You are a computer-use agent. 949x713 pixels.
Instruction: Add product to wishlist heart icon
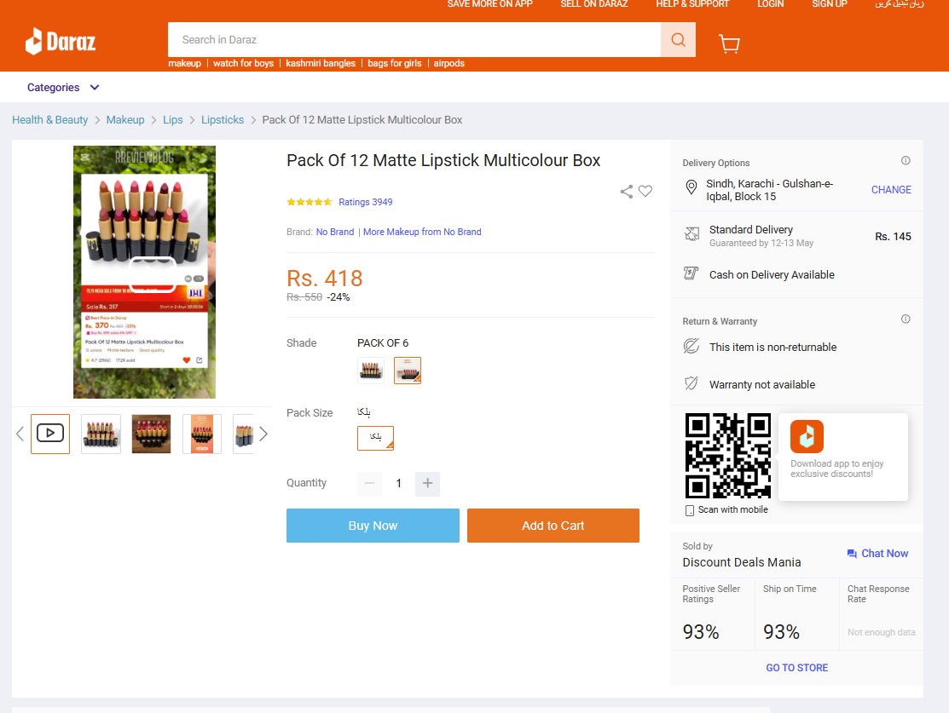pyautogui.click(x=645, y=191)
